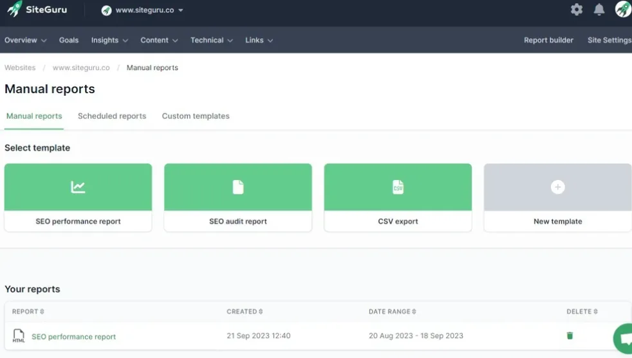
Task: Click the SiteGuru brand name text
Action: [46, 10]
